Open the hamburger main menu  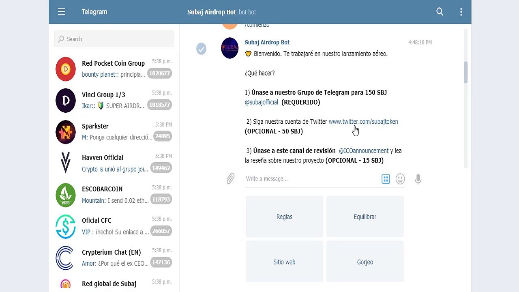pyautogui.click(x=61, y=12)
